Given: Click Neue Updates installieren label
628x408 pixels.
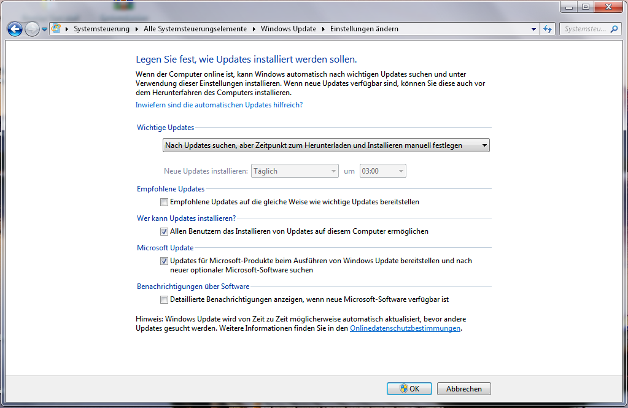Looking at the screenshot, I should (x=206, y=171).
